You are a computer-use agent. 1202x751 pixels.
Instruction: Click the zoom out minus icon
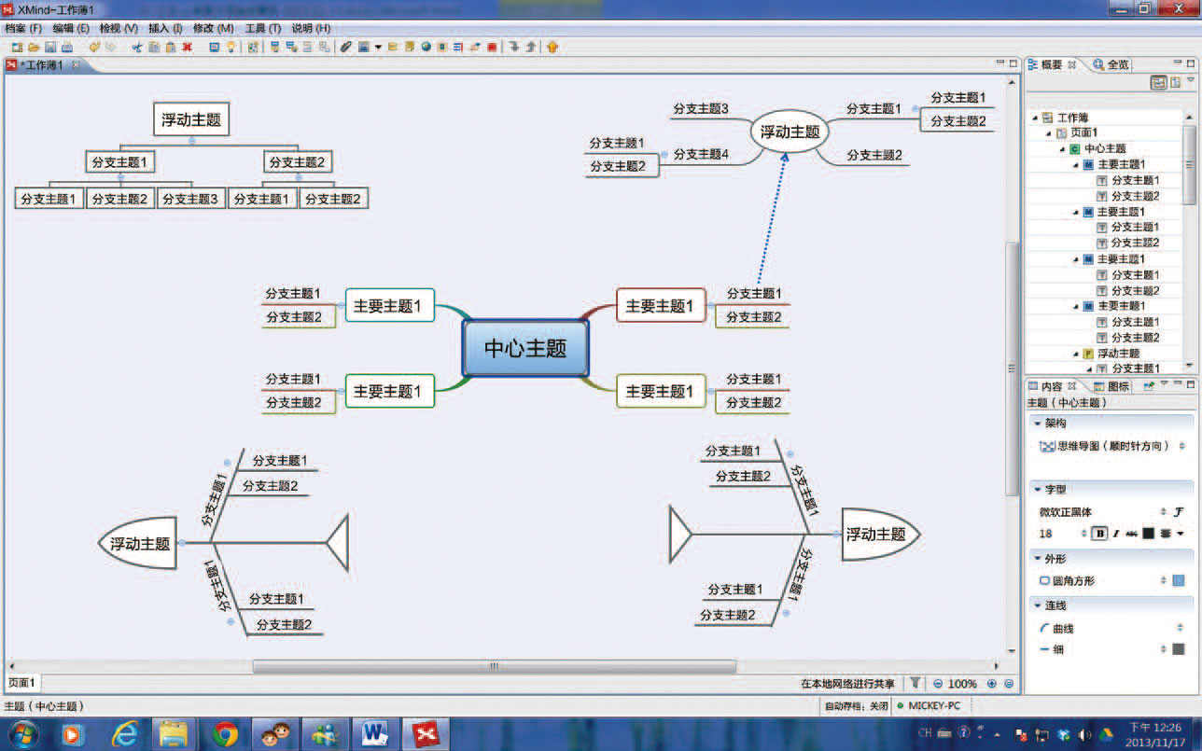click(938, 684)
